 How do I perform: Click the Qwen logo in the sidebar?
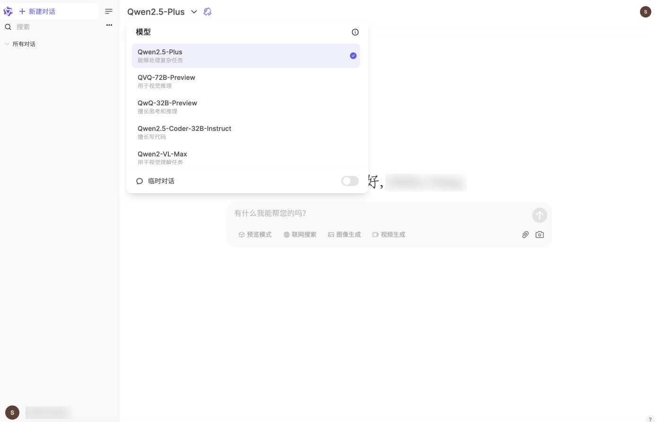tap(8, 11)
